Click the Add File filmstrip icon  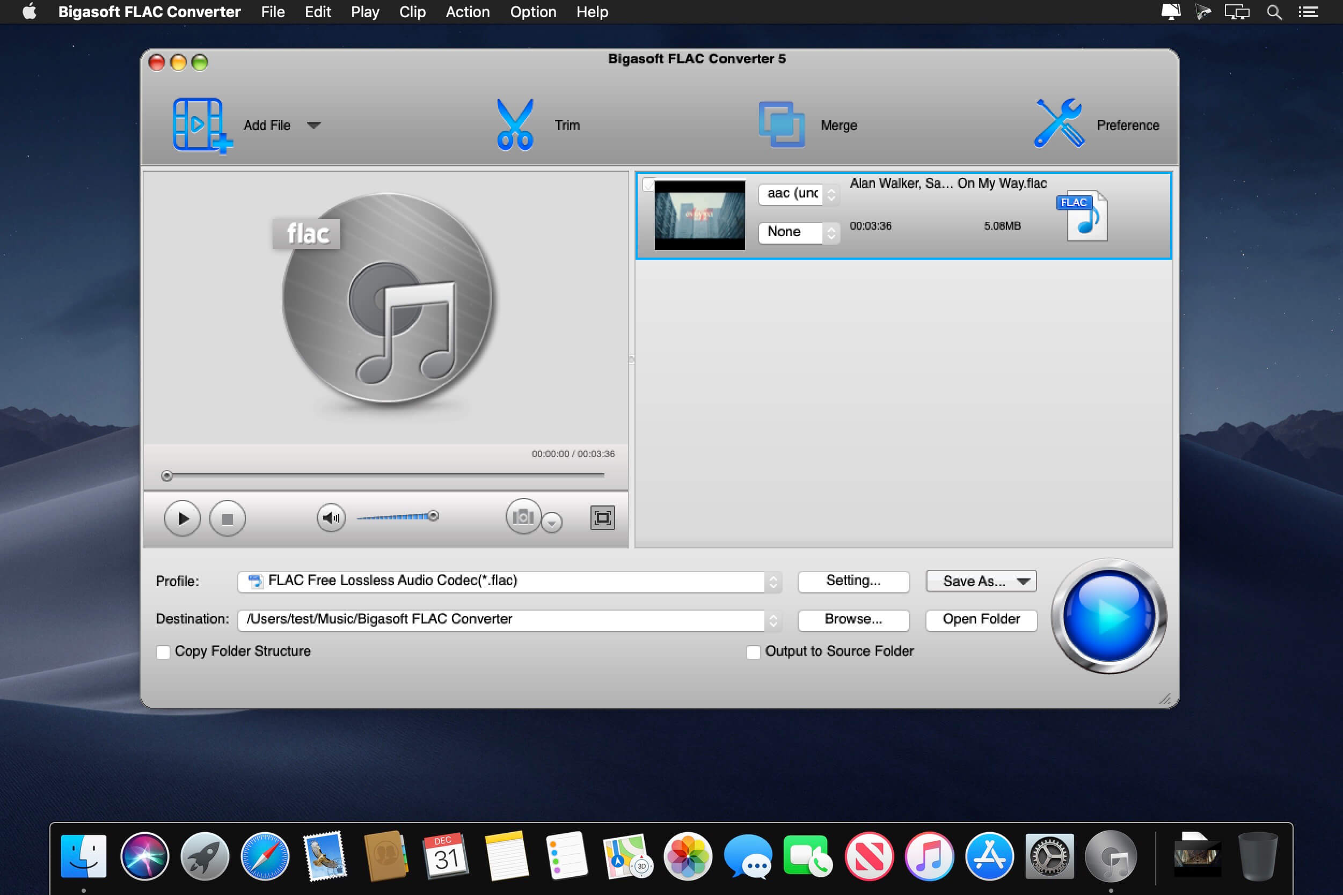(202, 125)
